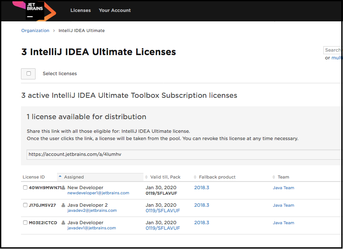Open Your Account menu

pos(115,10)
